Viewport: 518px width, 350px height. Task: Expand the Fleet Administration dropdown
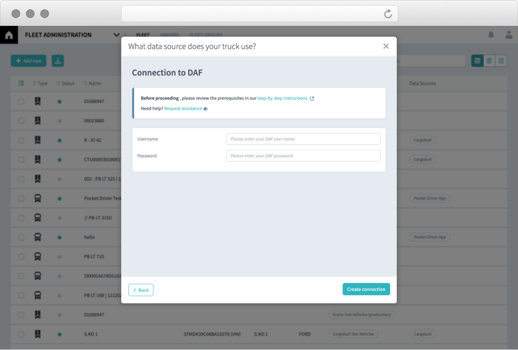(x=117, y=35)
